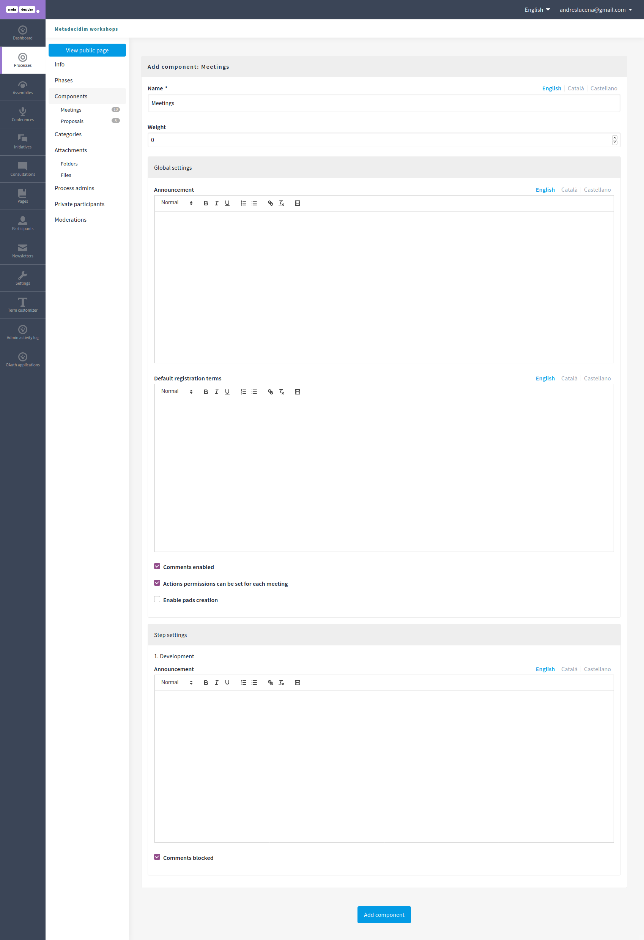This screenshot has width=644, height=940.
Task: Switch Global Announcement to Català tab
Action: click(569, 190)
